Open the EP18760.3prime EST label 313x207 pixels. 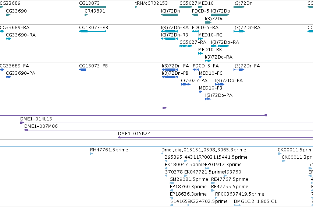pyautogui.click(x=188, y=187)
